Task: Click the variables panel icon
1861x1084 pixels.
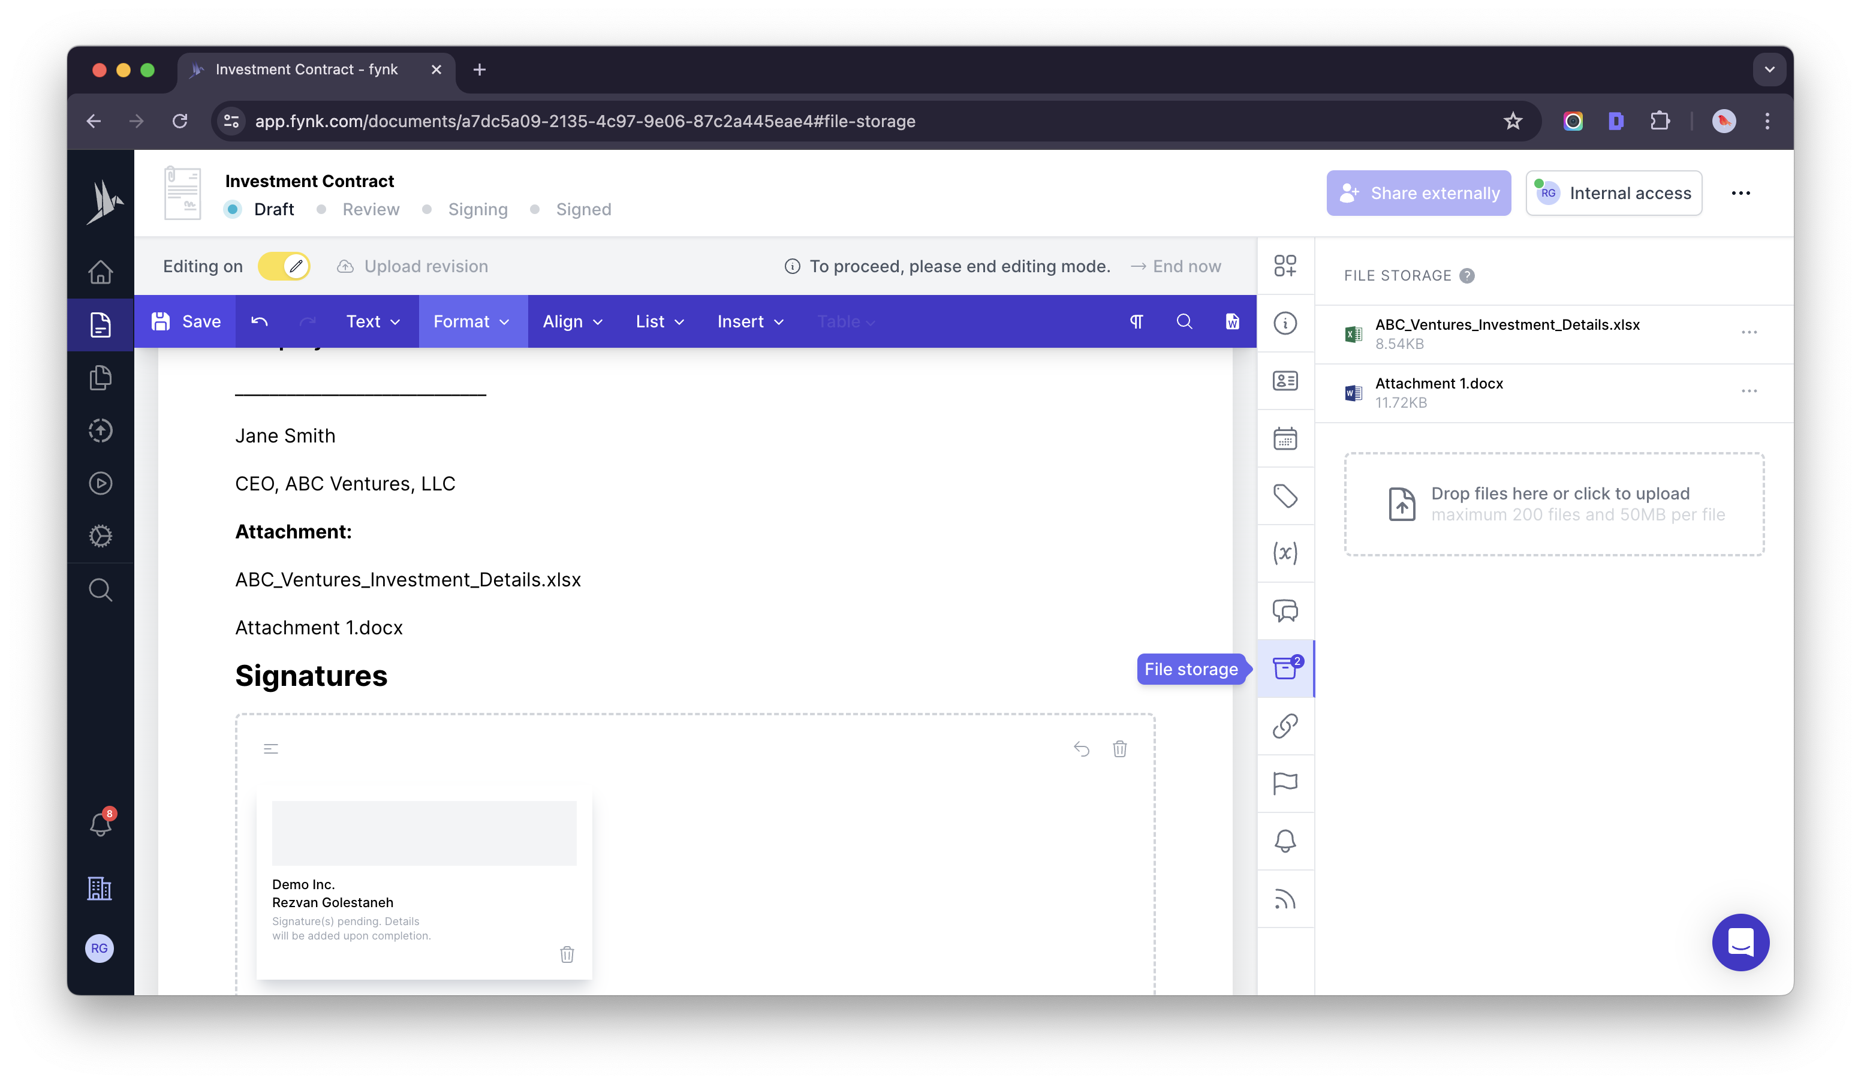Action: [1285, 552]
